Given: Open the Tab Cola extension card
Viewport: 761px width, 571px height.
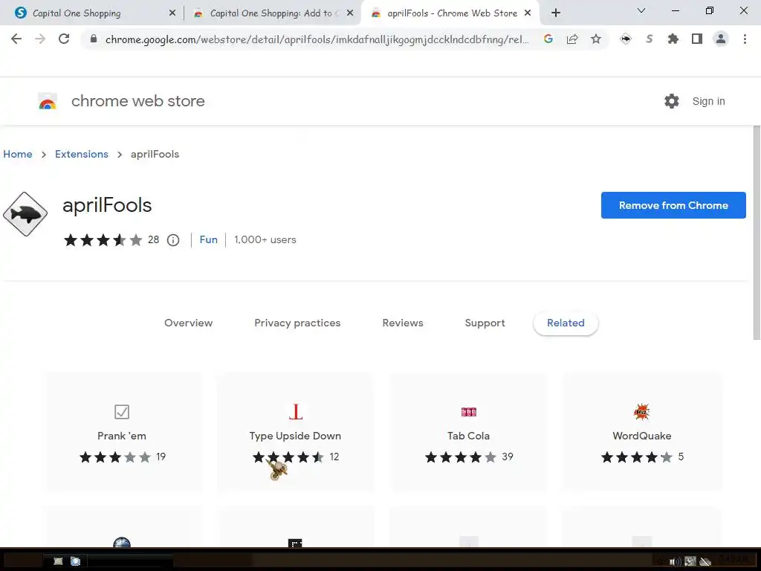Looking at the screenshot, I should point(469,432).
